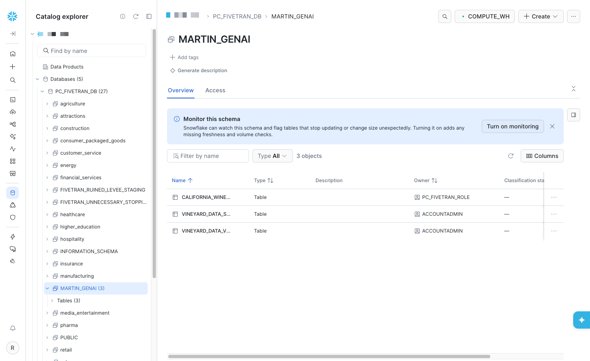Viewport: 590px width, 361px height.
Task: Toggle the right details panel
Action: pos(574,115)
